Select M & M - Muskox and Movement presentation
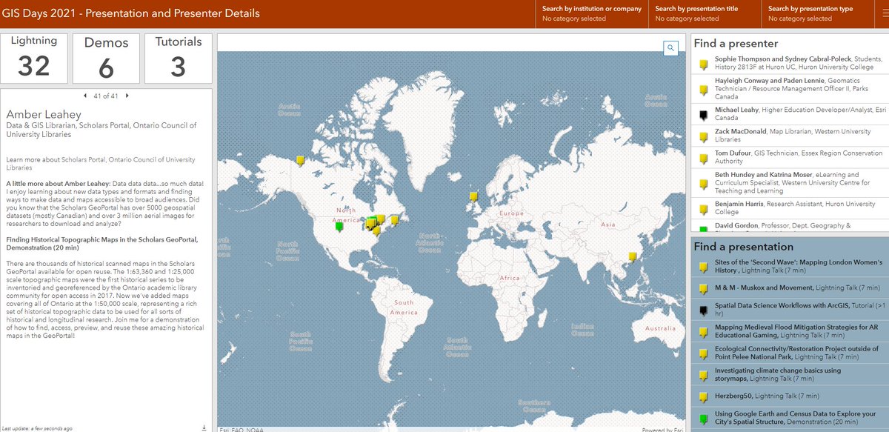Image resolution: width=889 pixels, height=432 pixels. pyautogui.click(x=790, y=288)
